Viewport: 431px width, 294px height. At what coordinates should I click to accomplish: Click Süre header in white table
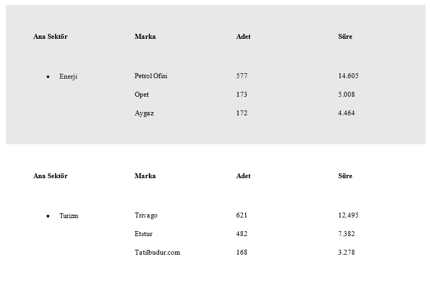pyautogui.click(x=345, y=175)
